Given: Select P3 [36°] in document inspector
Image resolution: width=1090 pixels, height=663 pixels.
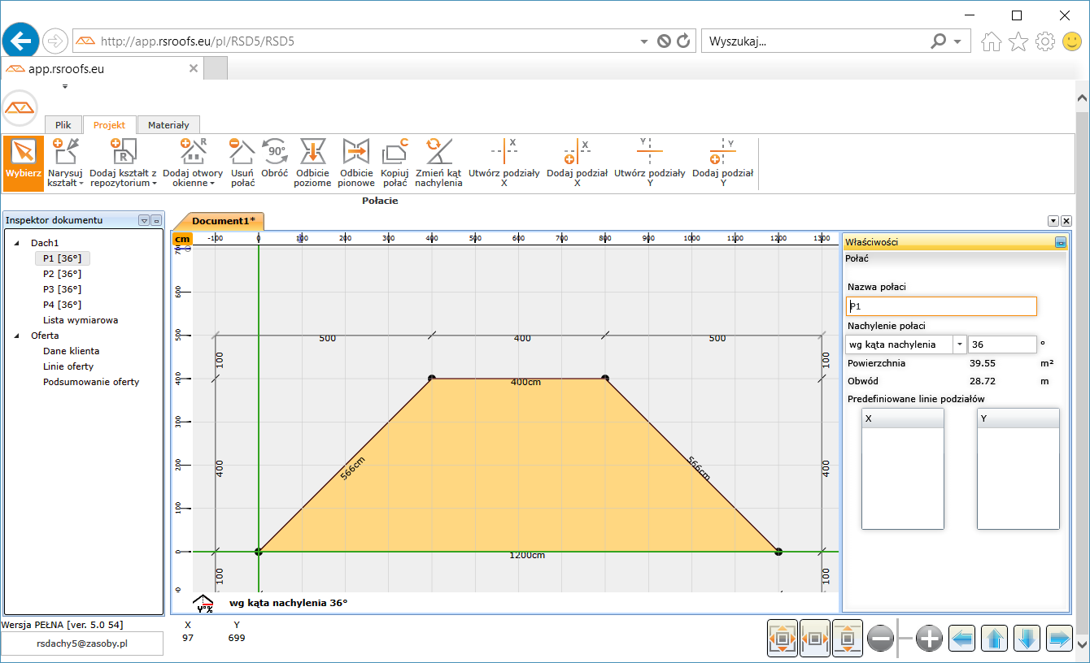Looking at the screenshot, I should coord(62,289).
